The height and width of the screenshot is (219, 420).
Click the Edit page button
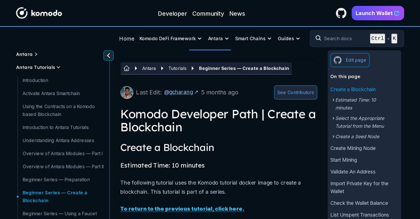coord(350,60)
